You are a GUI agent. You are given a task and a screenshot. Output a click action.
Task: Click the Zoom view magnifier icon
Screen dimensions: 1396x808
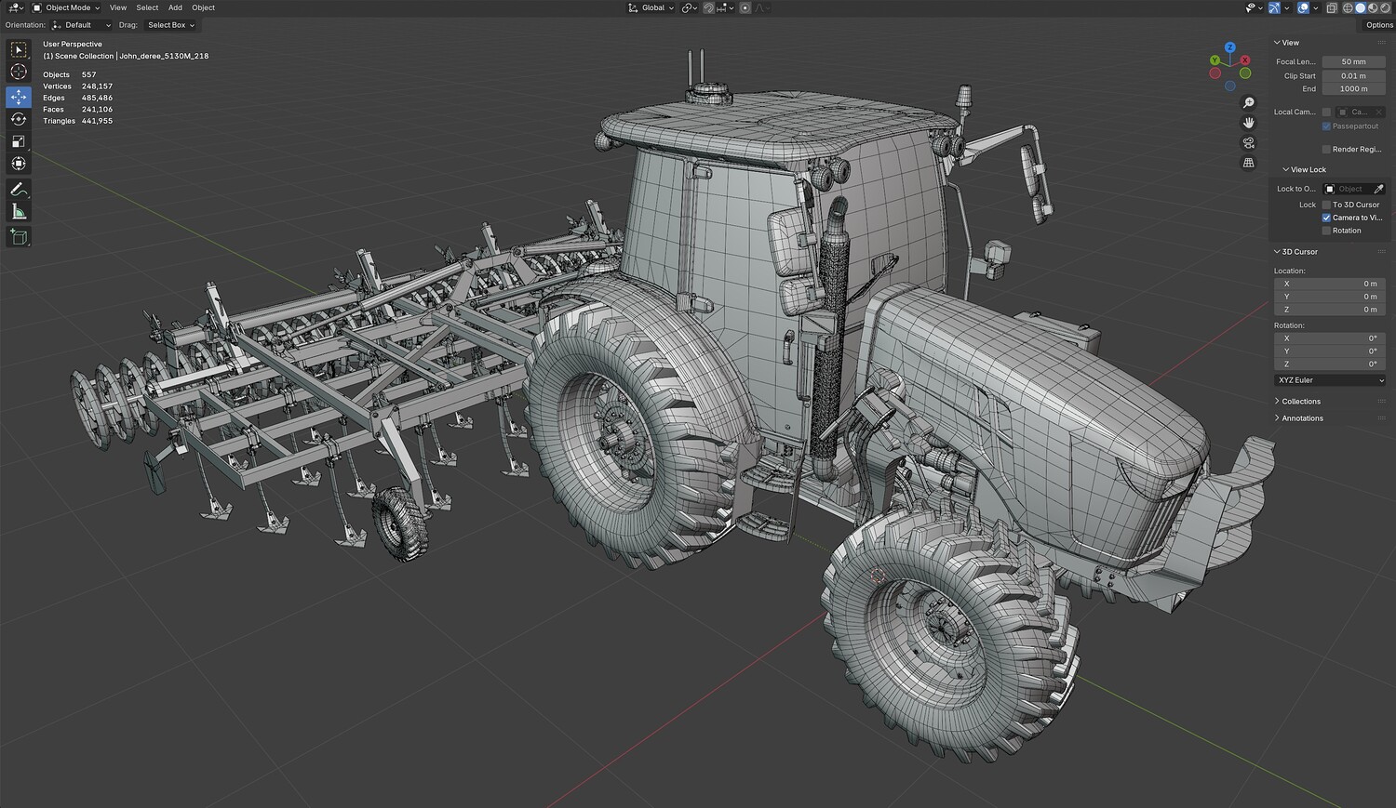tap(1249, 103)
